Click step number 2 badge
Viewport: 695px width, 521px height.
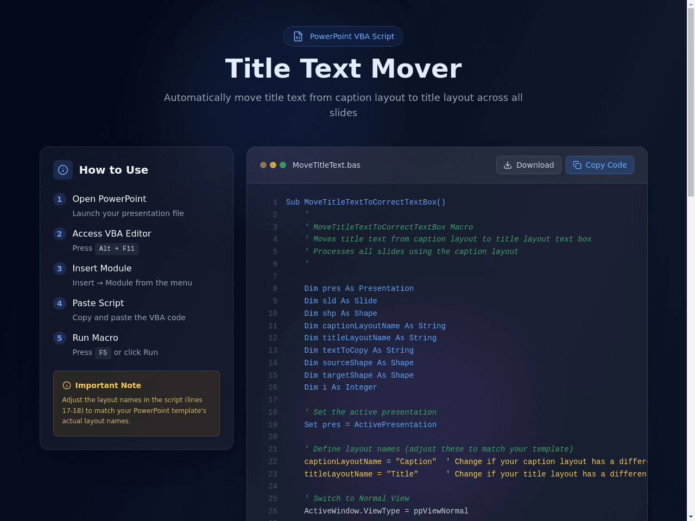pos(60,234)
